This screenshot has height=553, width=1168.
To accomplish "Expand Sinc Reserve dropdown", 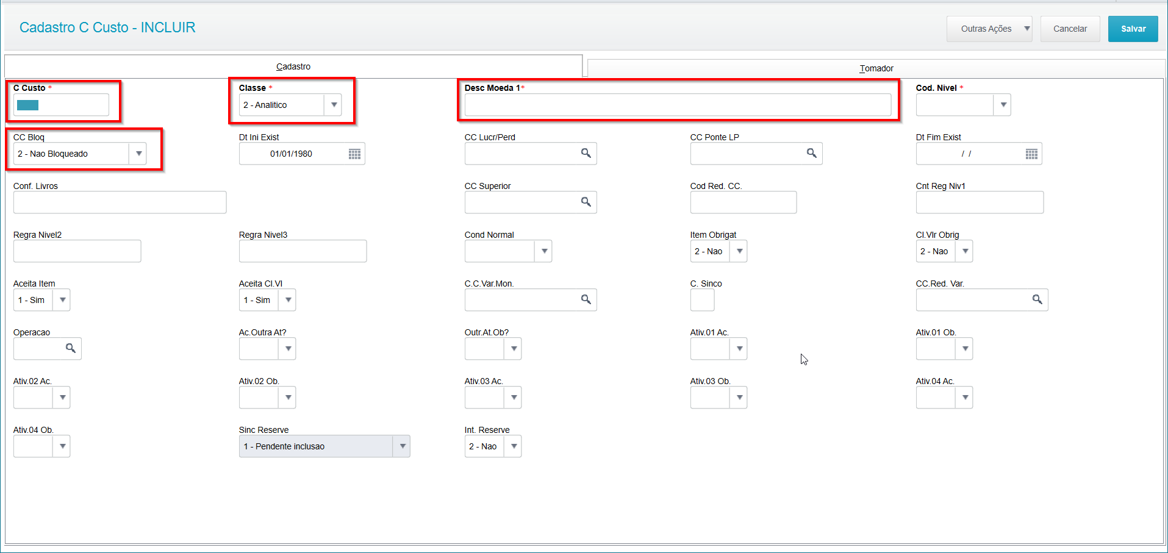I will click(401, 446).
